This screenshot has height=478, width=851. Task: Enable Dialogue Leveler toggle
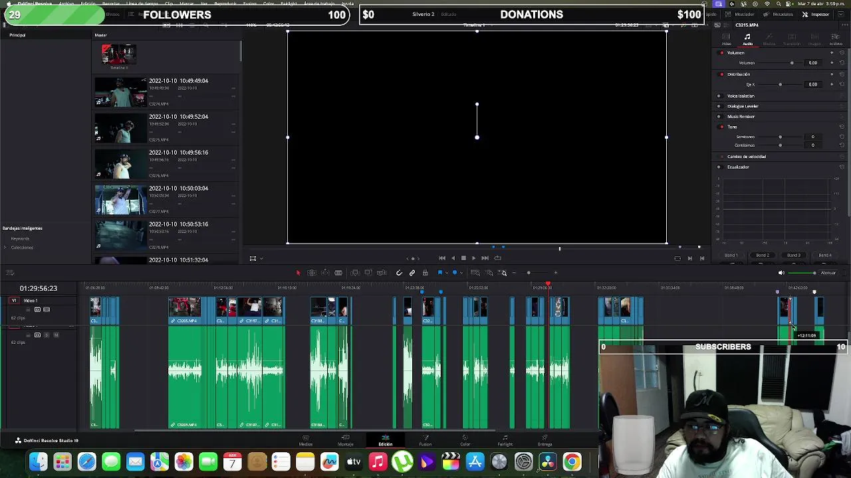point(719,106)
